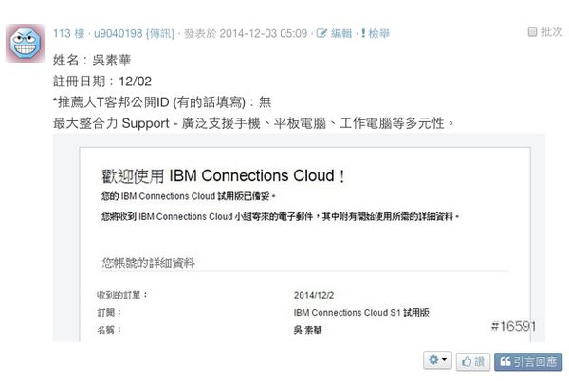Click the quotation mark icon on reply button
This screenshot has height=381, width=569.
pyautogui.click(x=504, y=361)
